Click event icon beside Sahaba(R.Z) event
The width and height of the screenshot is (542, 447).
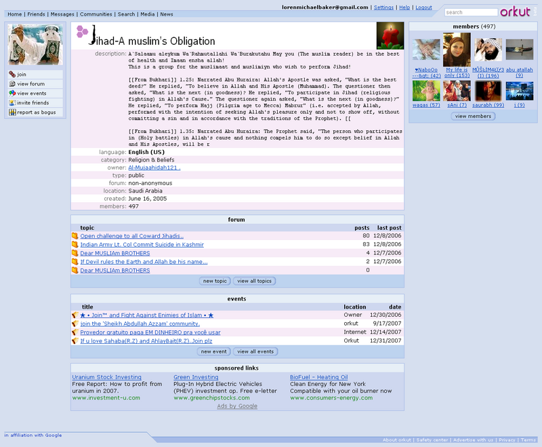[75, 341]
